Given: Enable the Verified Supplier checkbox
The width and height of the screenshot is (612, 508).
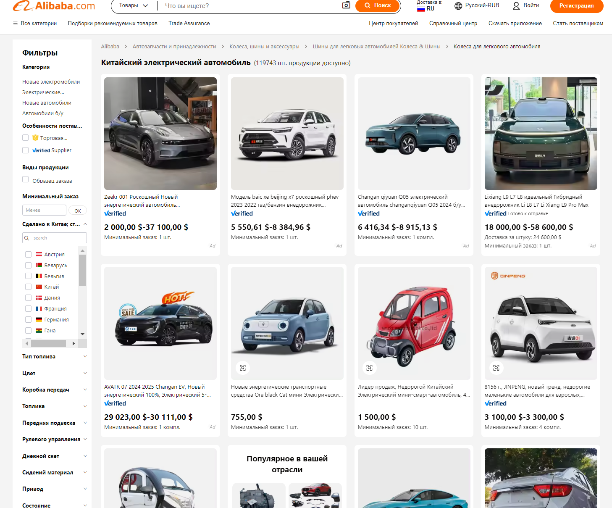Looking at the screenshot, I should point(26,150).
